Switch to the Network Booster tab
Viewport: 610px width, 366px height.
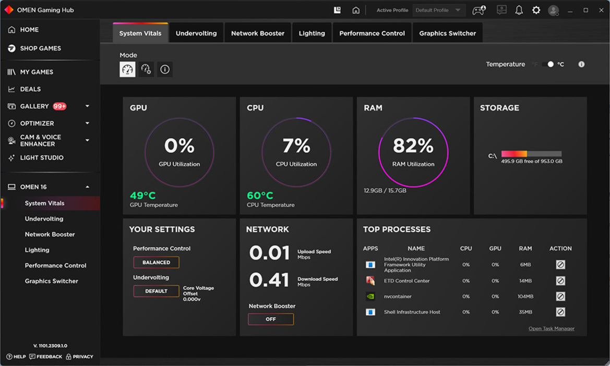[x=258, y=33]
